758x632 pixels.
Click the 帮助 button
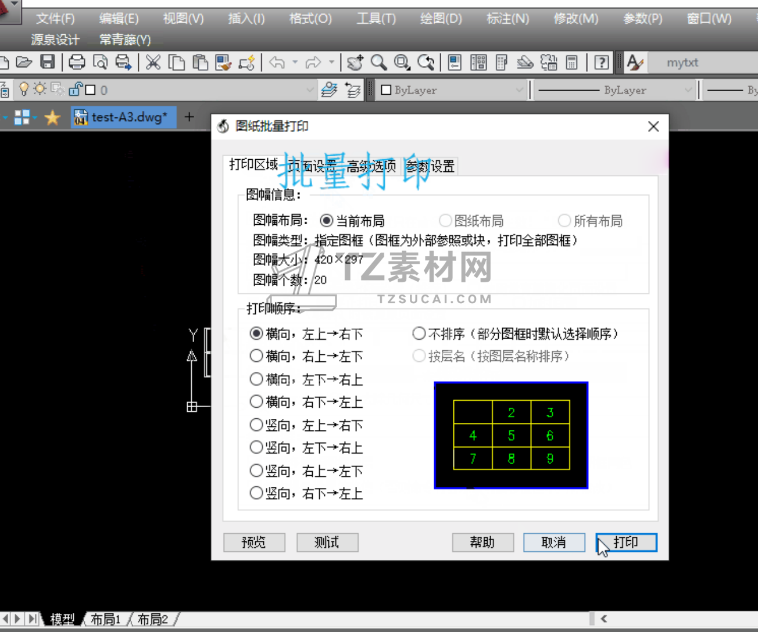482,543
